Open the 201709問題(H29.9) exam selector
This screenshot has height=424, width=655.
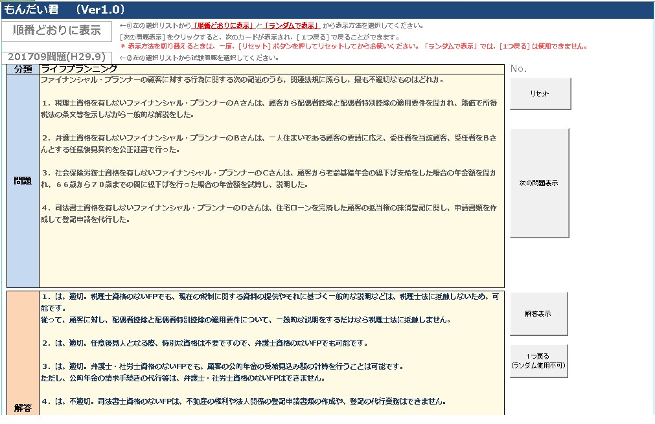pos(57,58)
